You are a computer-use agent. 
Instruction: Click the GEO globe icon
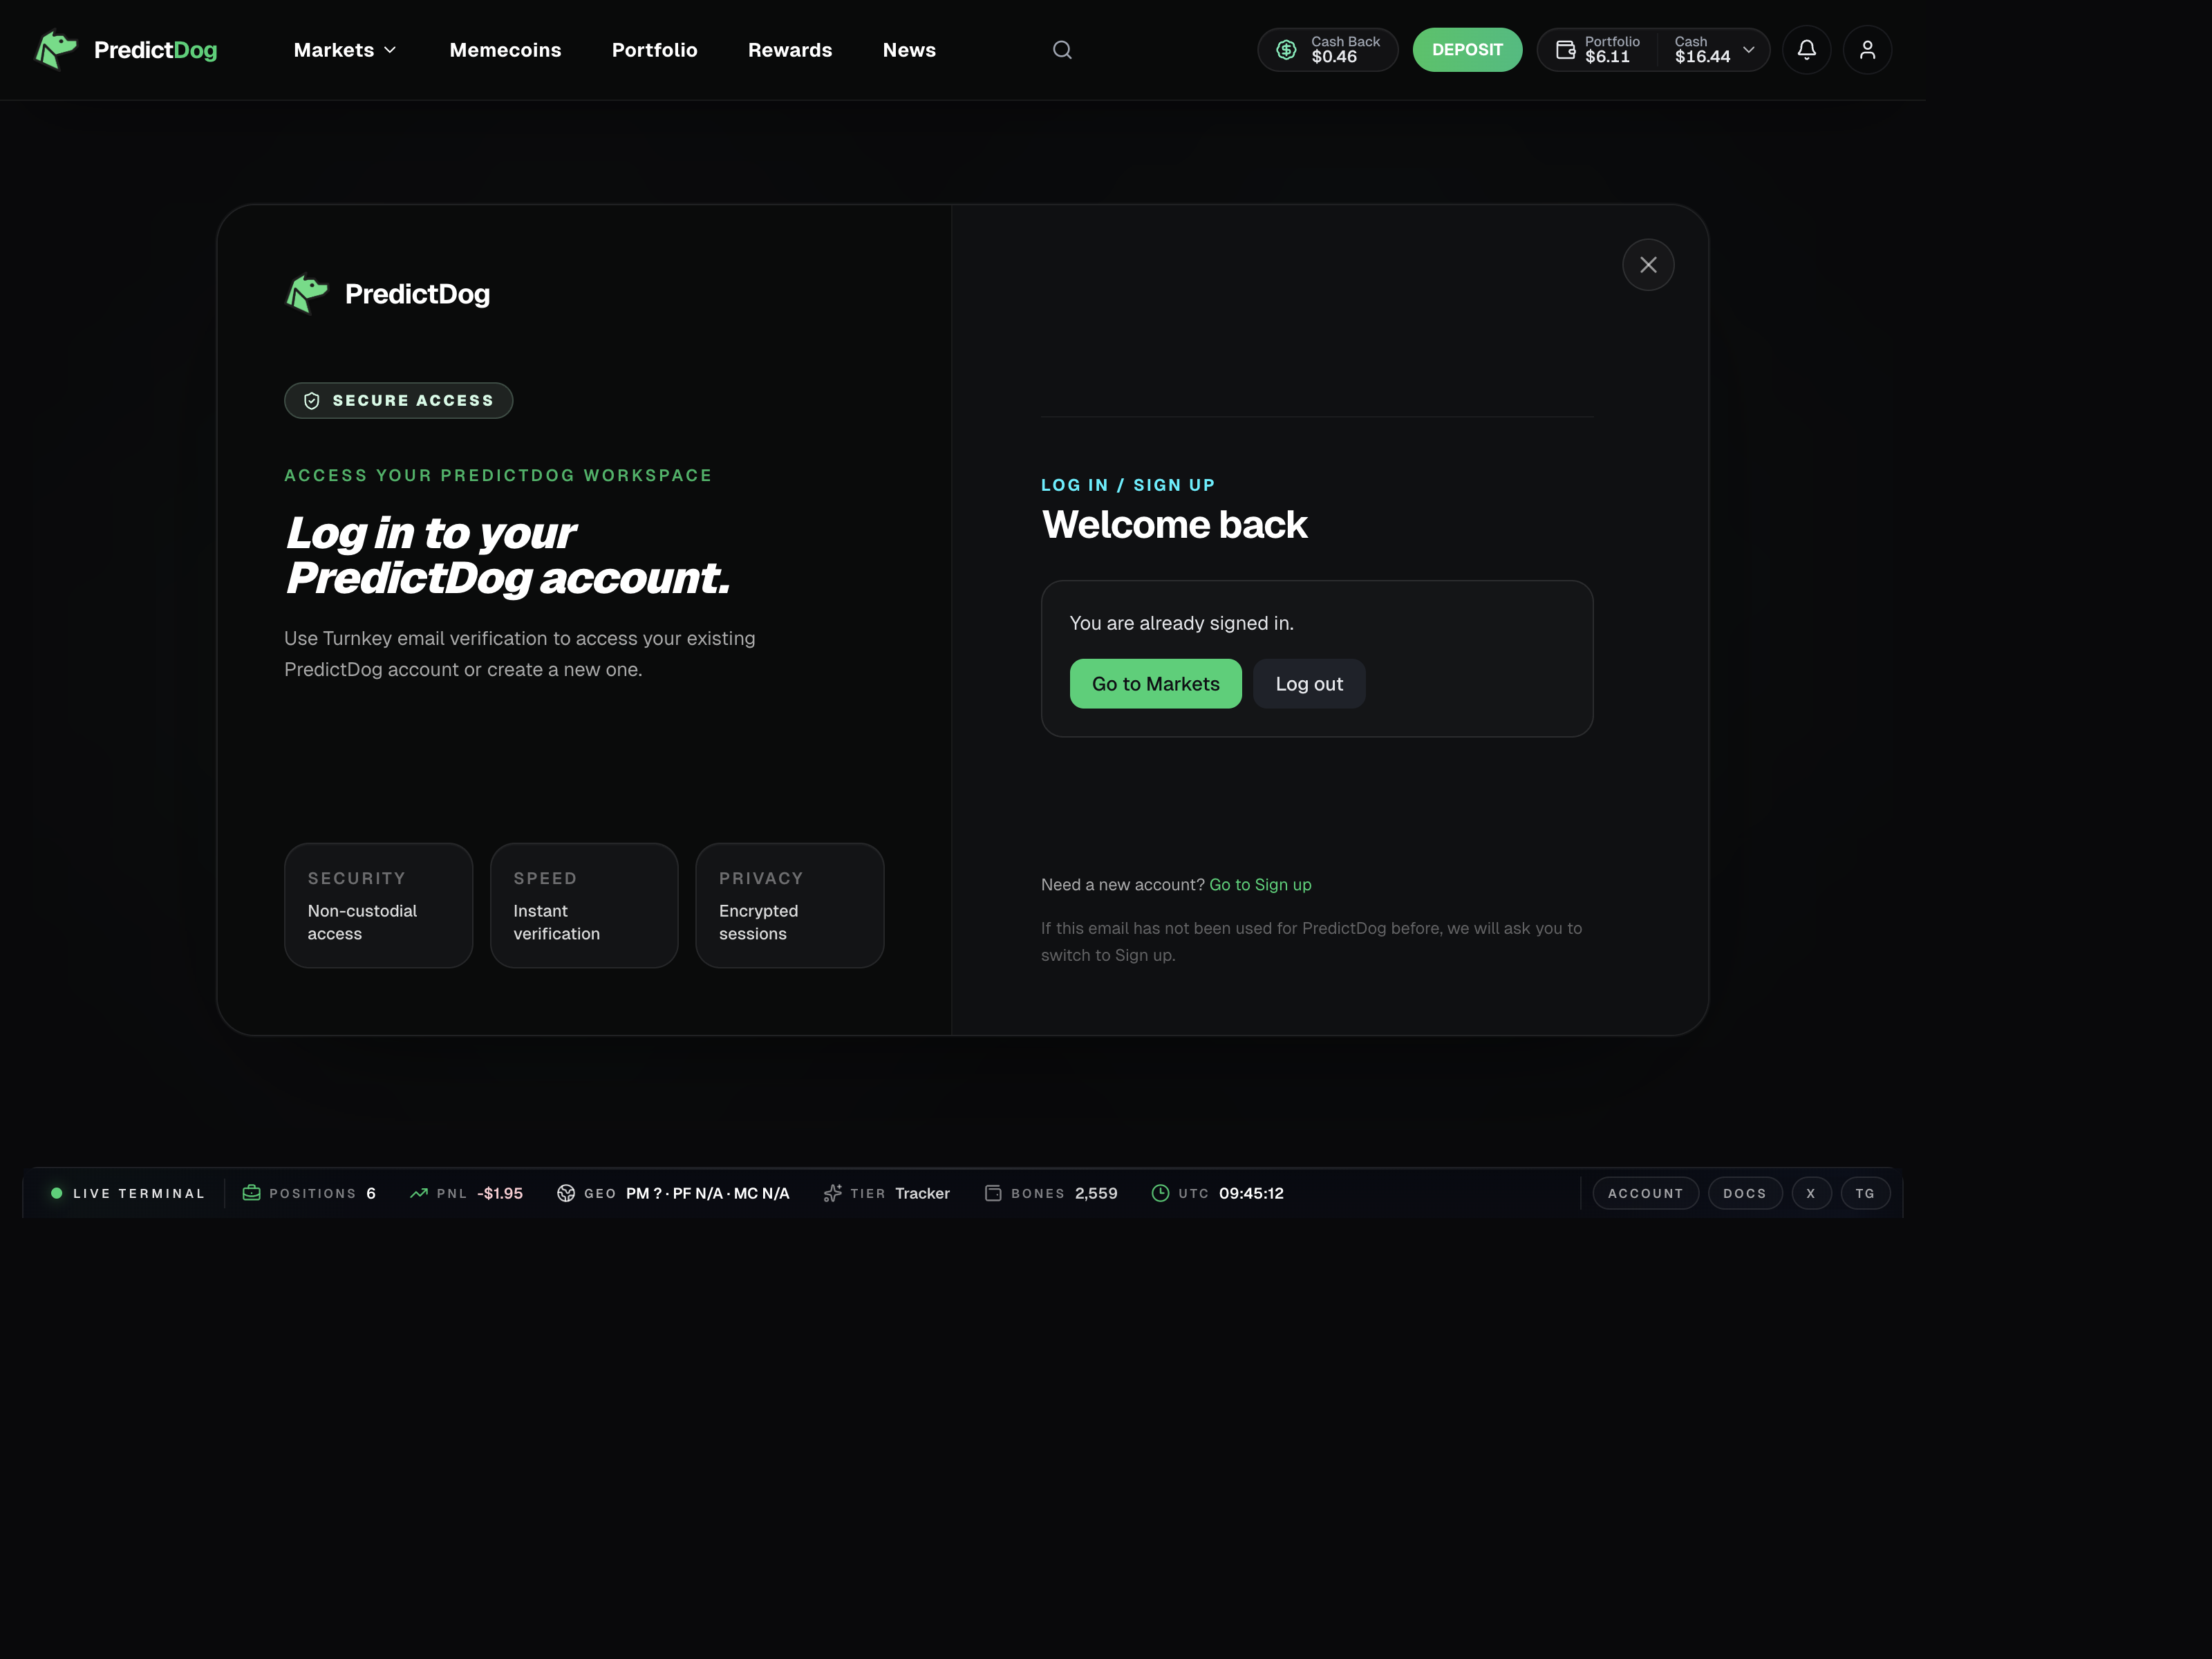pos(566,1193)
